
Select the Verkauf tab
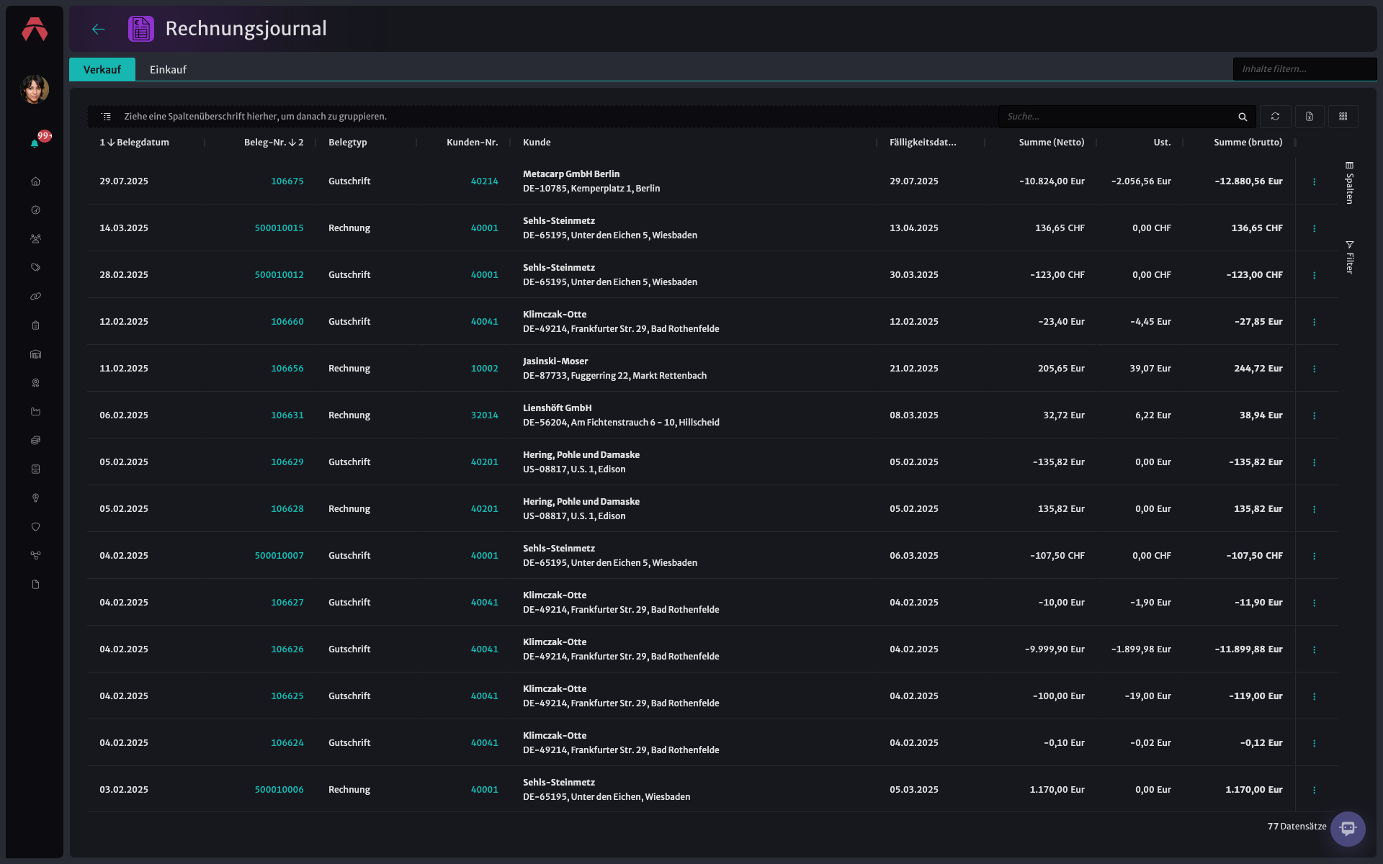[102, 70]
